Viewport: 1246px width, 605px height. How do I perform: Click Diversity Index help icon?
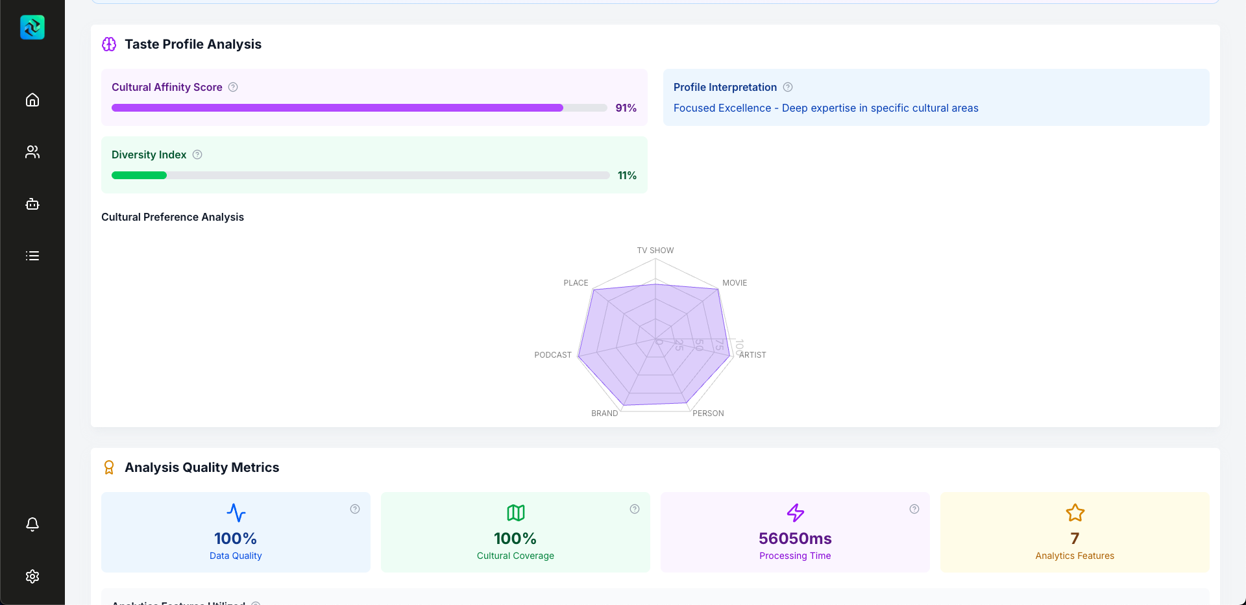coord(197,154)
